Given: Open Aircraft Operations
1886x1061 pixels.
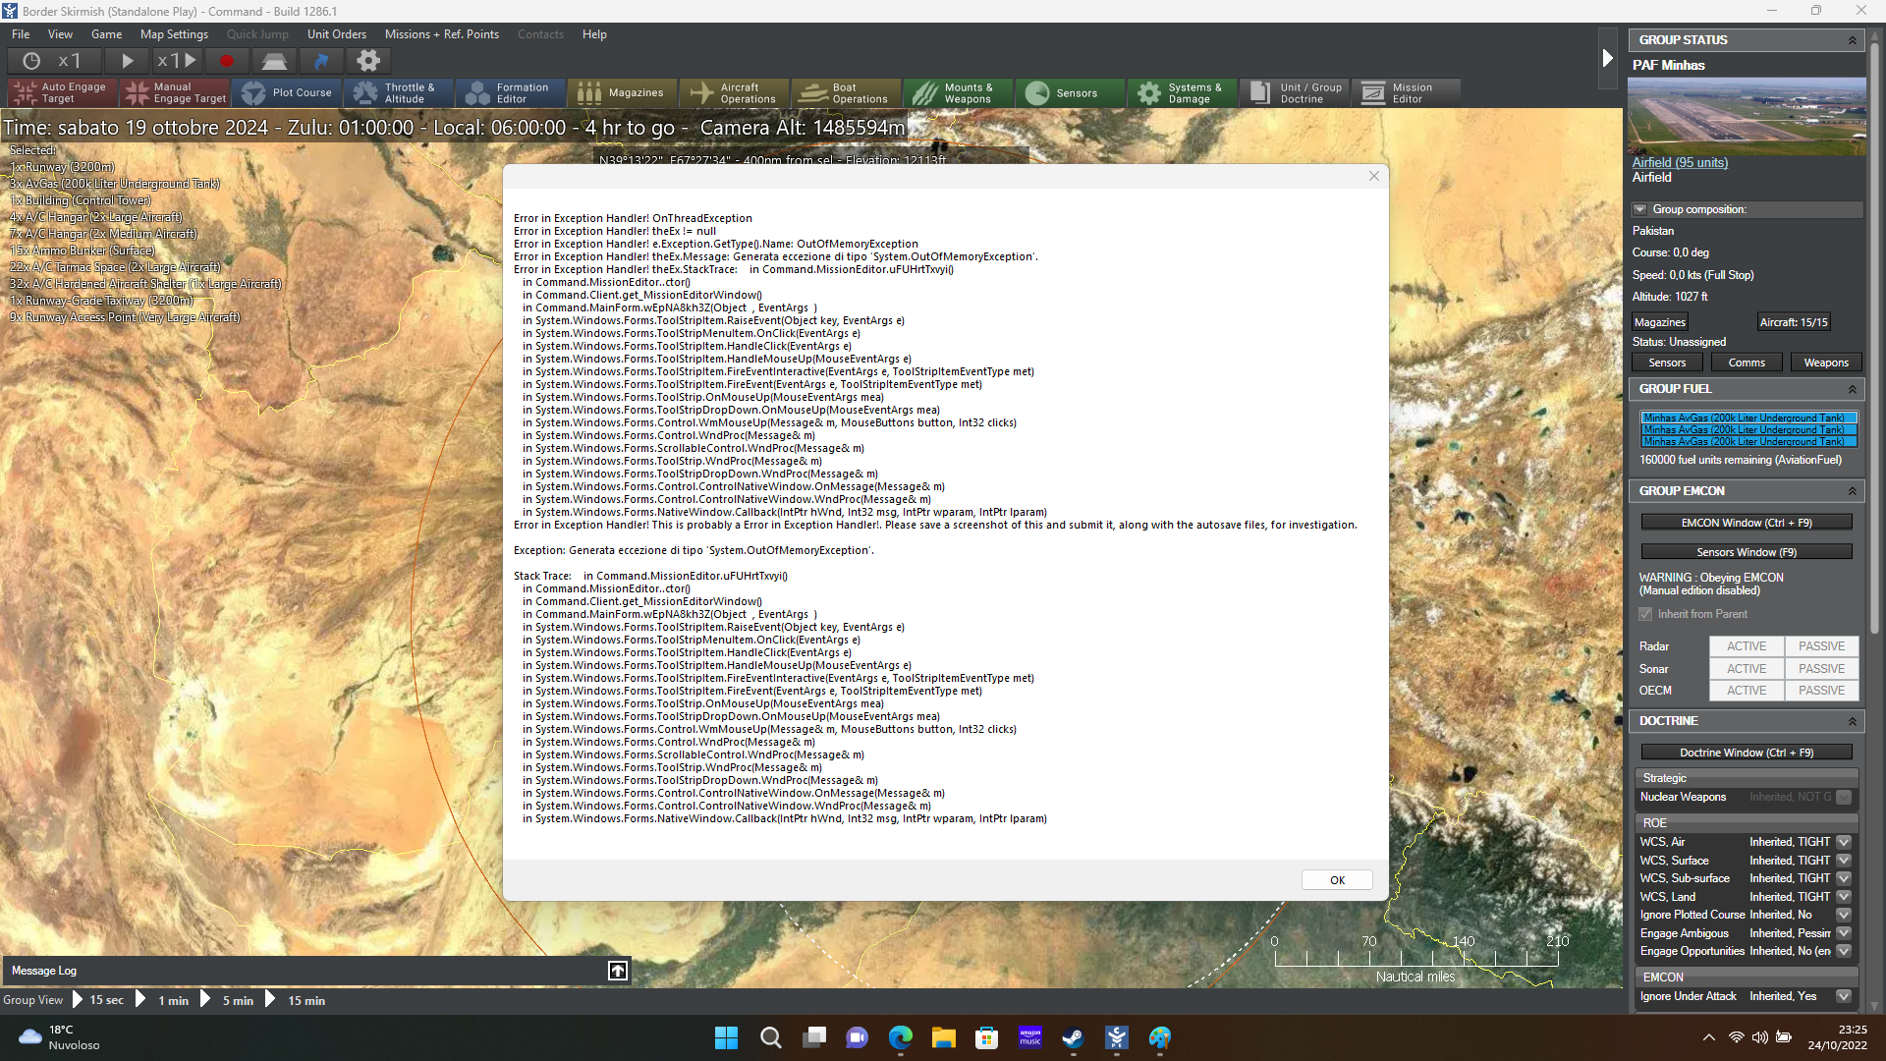Looking at the screenshot, I should pyautogui.click(x=735, y=93).
